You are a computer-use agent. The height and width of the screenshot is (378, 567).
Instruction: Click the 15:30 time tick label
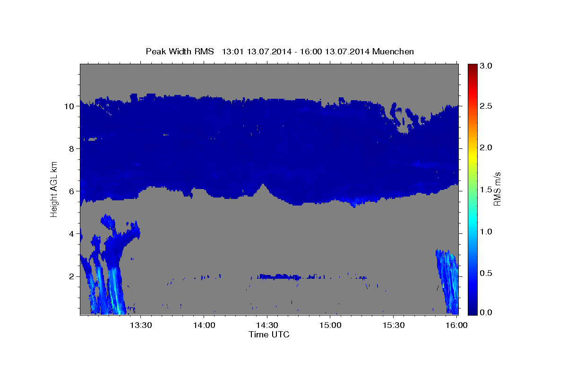coord(394,325)
